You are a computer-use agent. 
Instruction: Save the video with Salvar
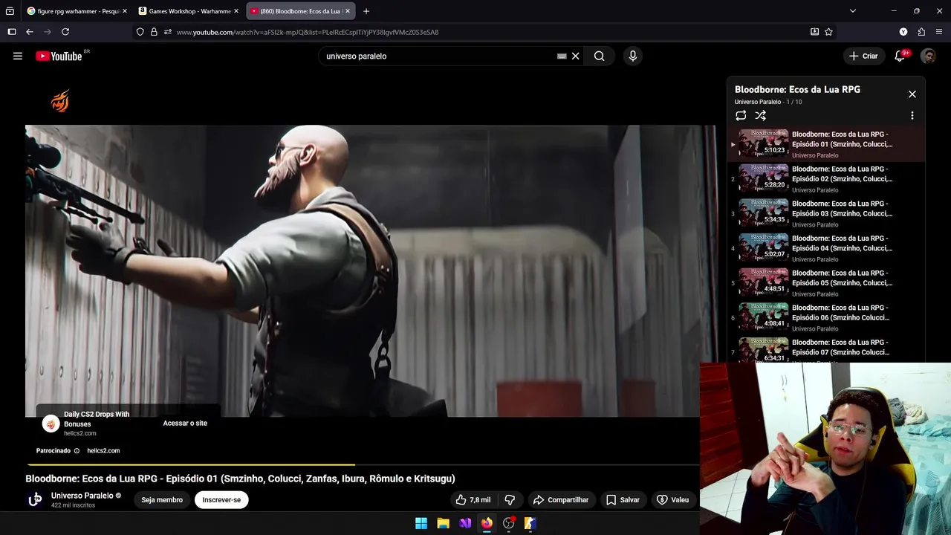coord(623,500)
